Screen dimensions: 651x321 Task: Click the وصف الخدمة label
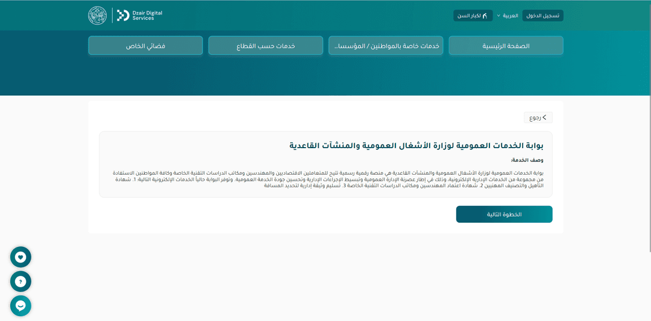(527, 160)
